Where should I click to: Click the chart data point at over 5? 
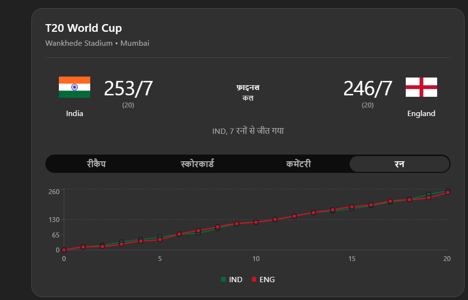pyautogui.click(x=160, y=239)
